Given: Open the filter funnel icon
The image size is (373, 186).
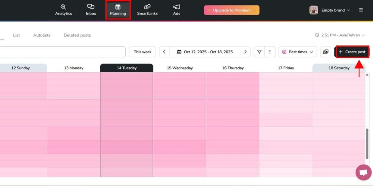Looking at the screenshot, I should [259, 52].
